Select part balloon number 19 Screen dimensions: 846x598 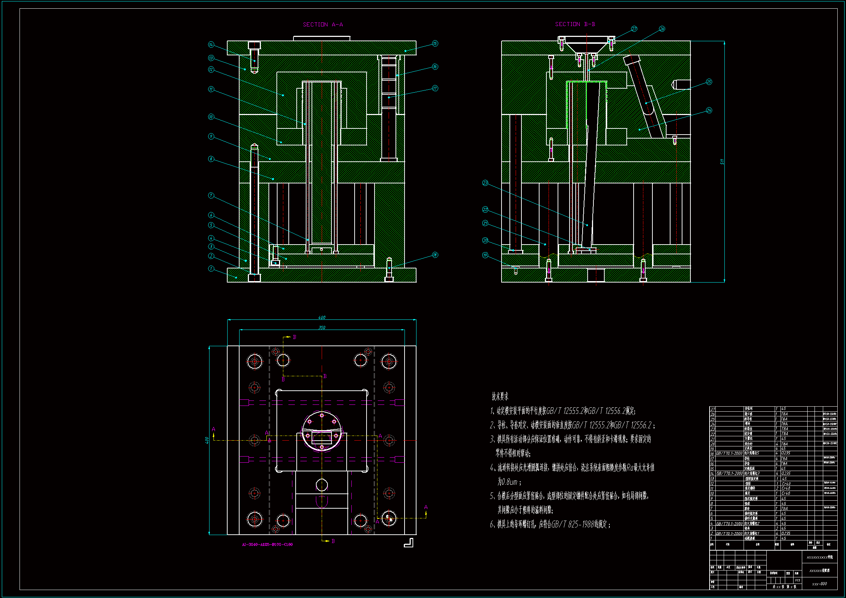[485, 255]
